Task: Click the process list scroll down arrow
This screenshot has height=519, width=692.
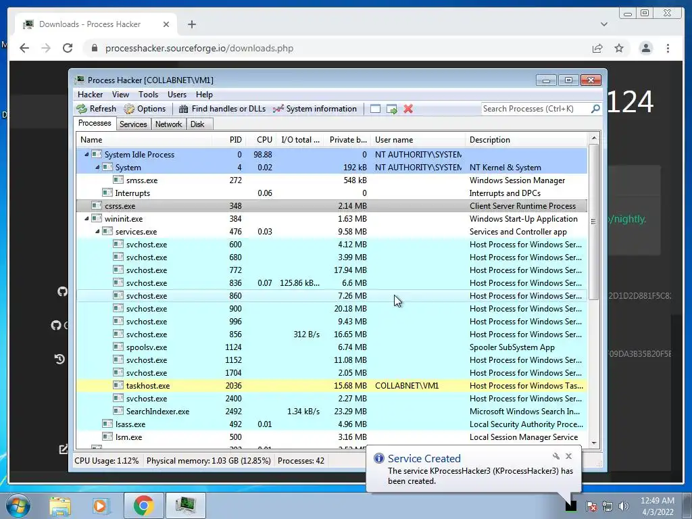Action: pyautogui.click(x=593, y=443)
